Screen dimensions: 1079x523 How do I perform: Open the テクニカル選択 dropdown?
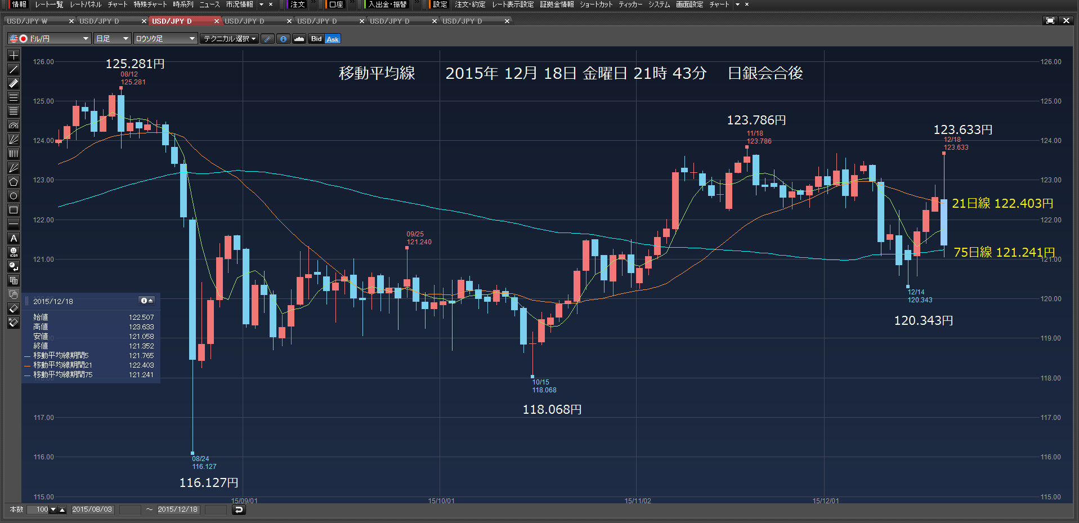[229, 39]
